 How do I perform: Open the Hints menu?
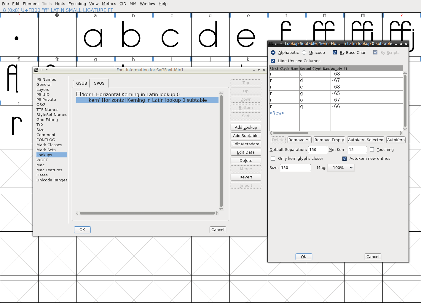coord(60,4)
